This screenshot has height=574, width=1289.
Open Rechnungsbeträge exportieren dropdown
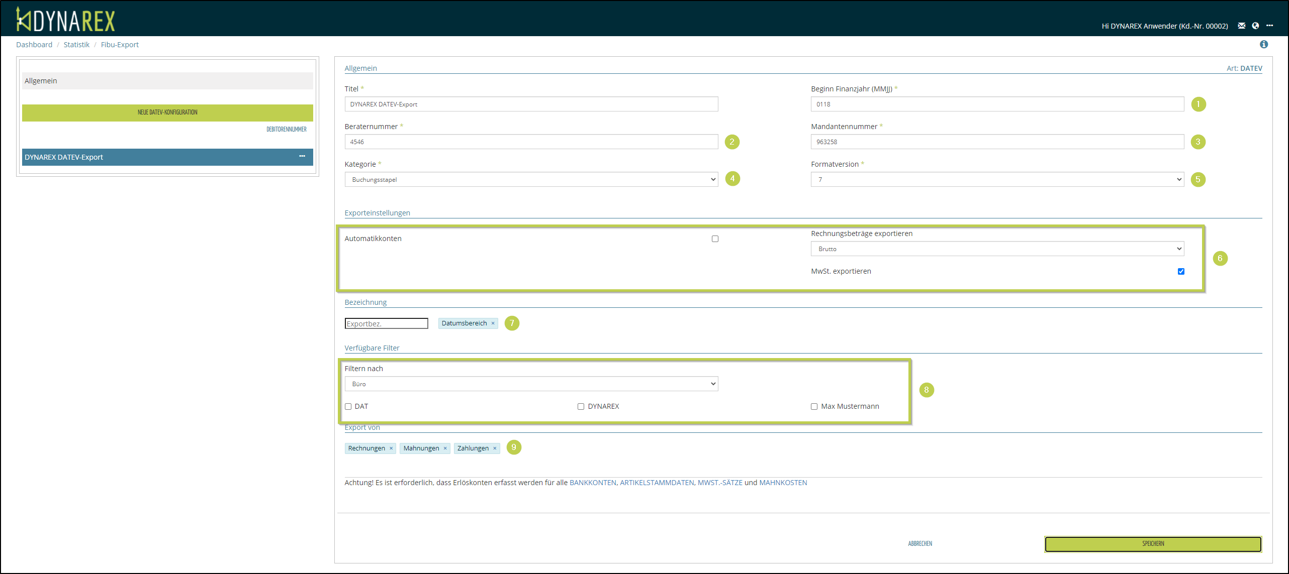pos(997,249)
